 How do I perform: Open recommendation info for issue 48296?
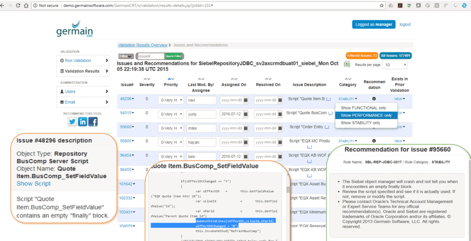coord(373,98)
